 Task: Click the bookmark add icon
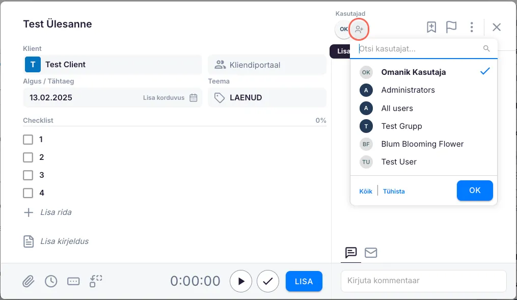pyautogui.click(x=431, y=28)
